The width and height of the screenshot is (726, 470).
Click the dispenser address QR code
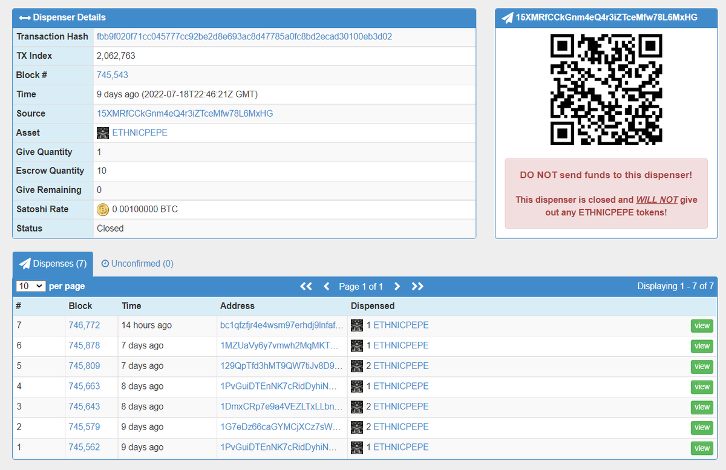(606, 90)
